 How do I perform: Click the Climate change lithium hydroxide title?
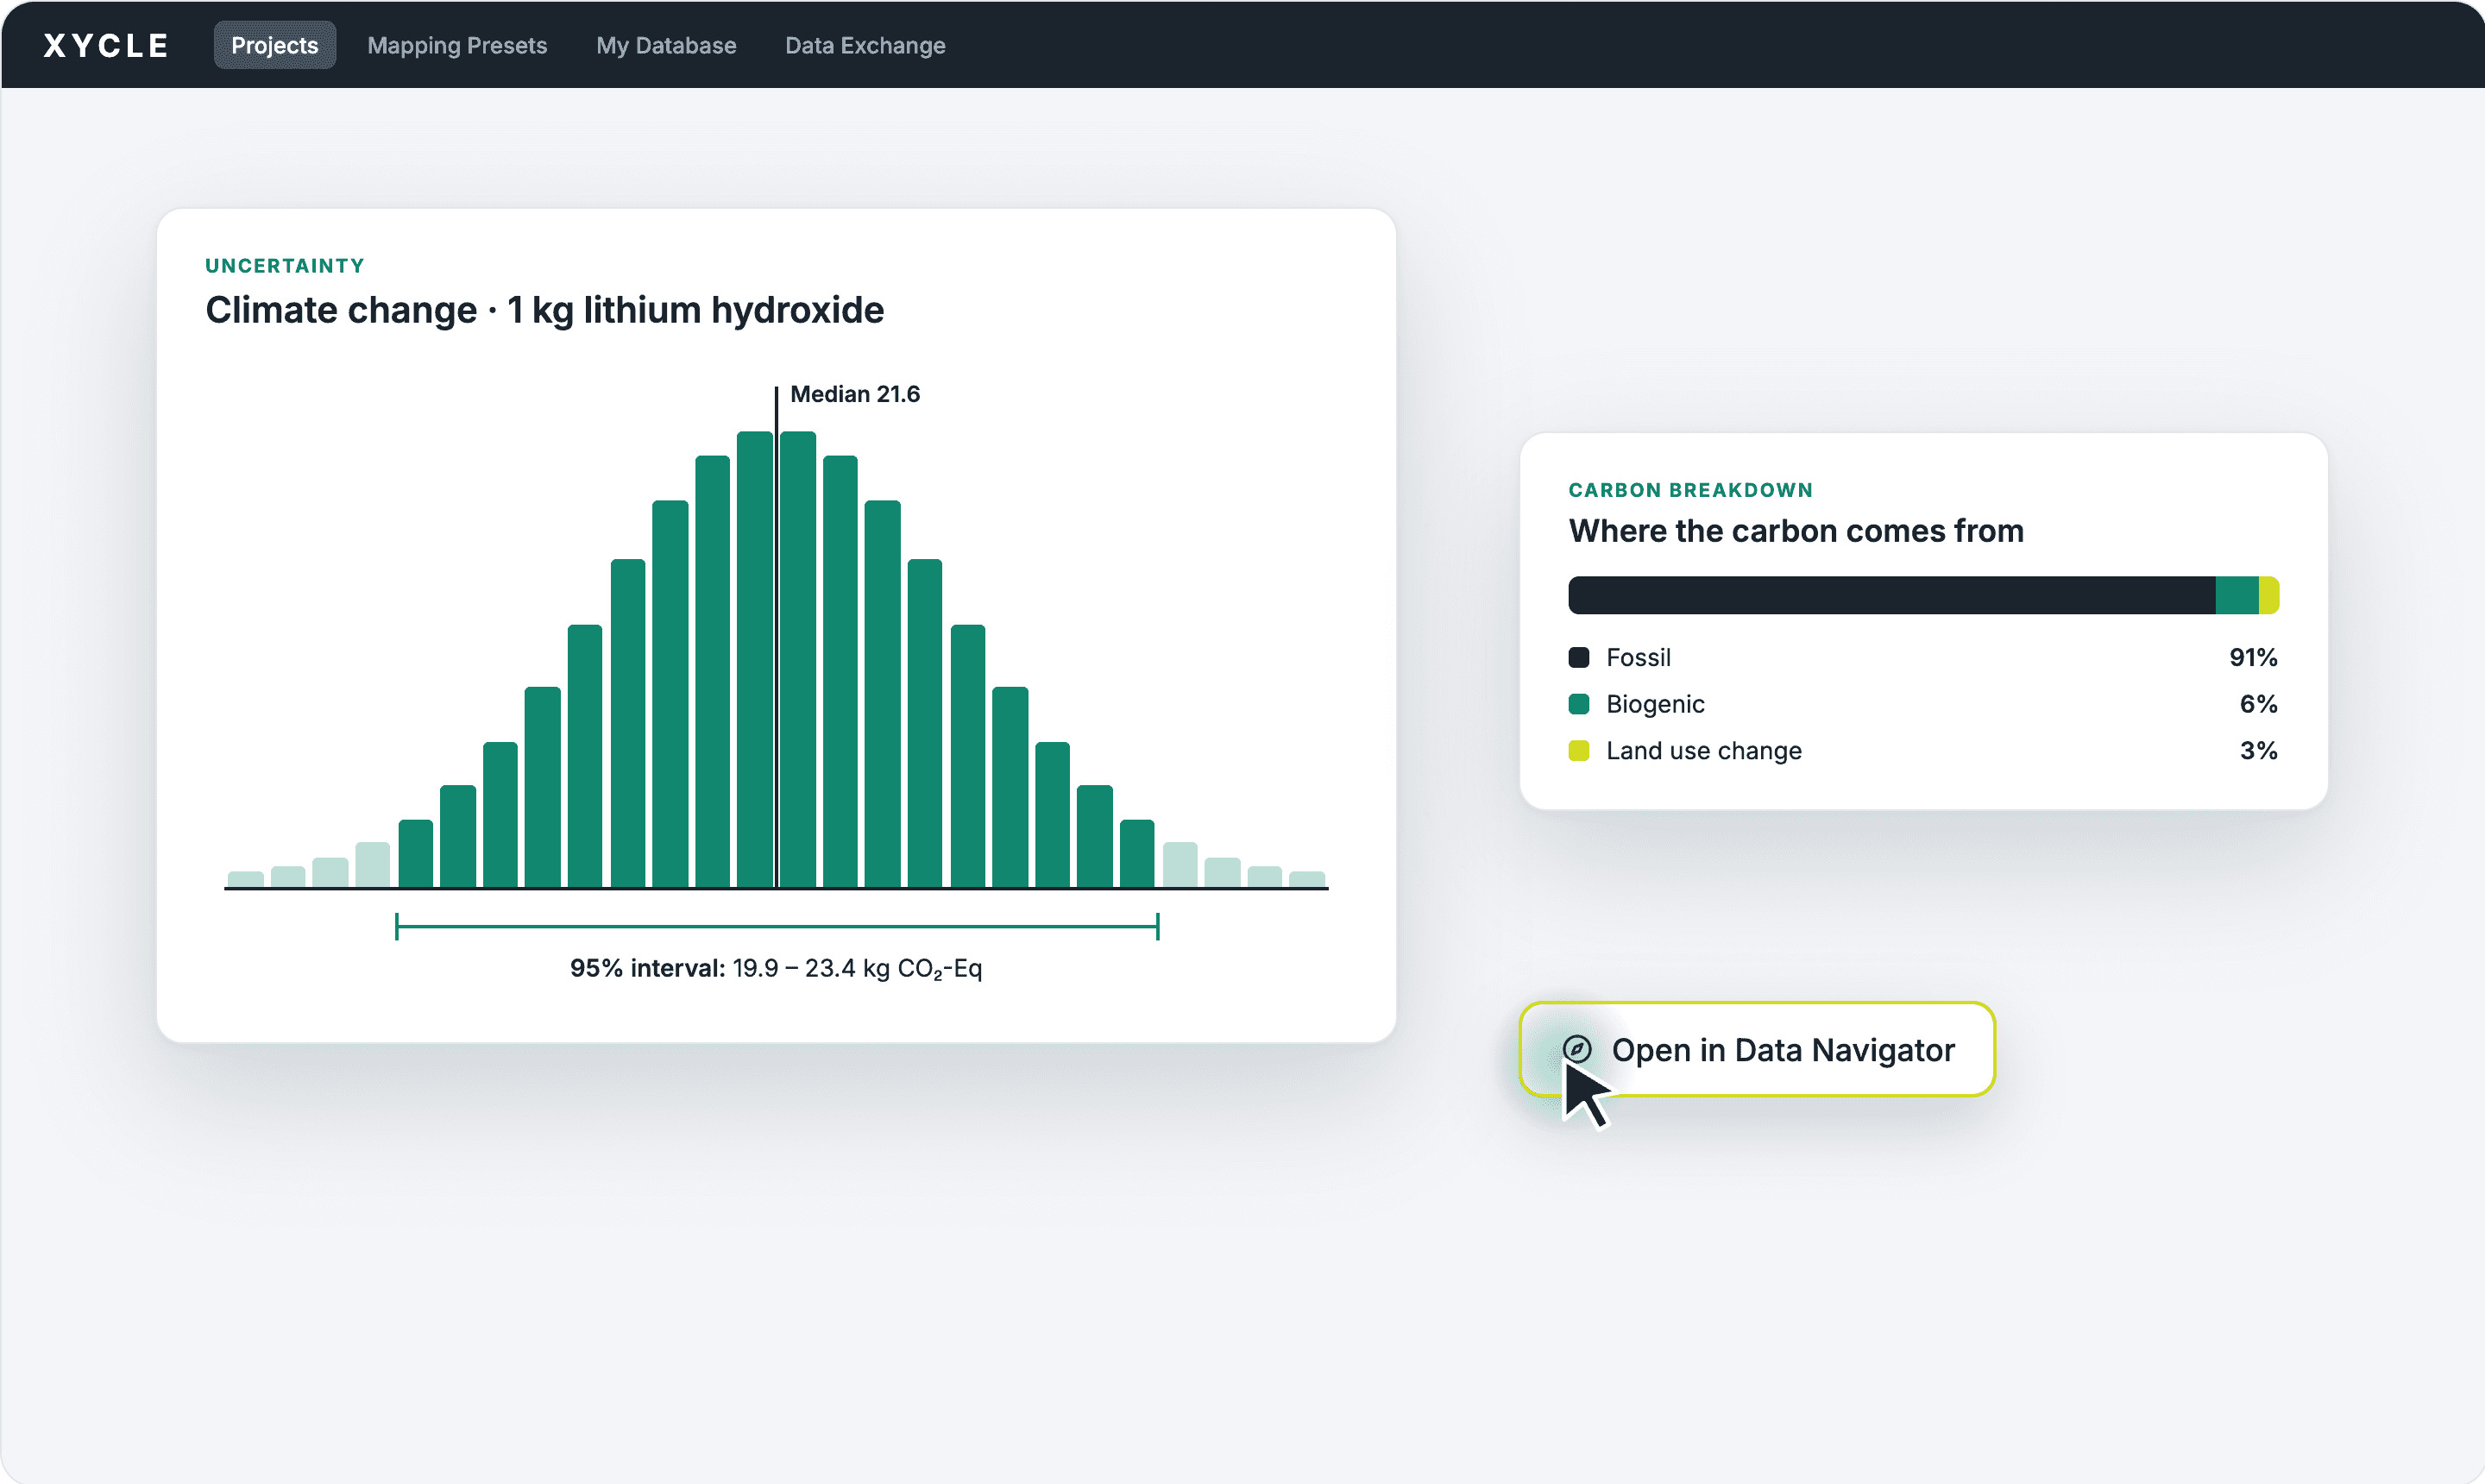[545, 310]
